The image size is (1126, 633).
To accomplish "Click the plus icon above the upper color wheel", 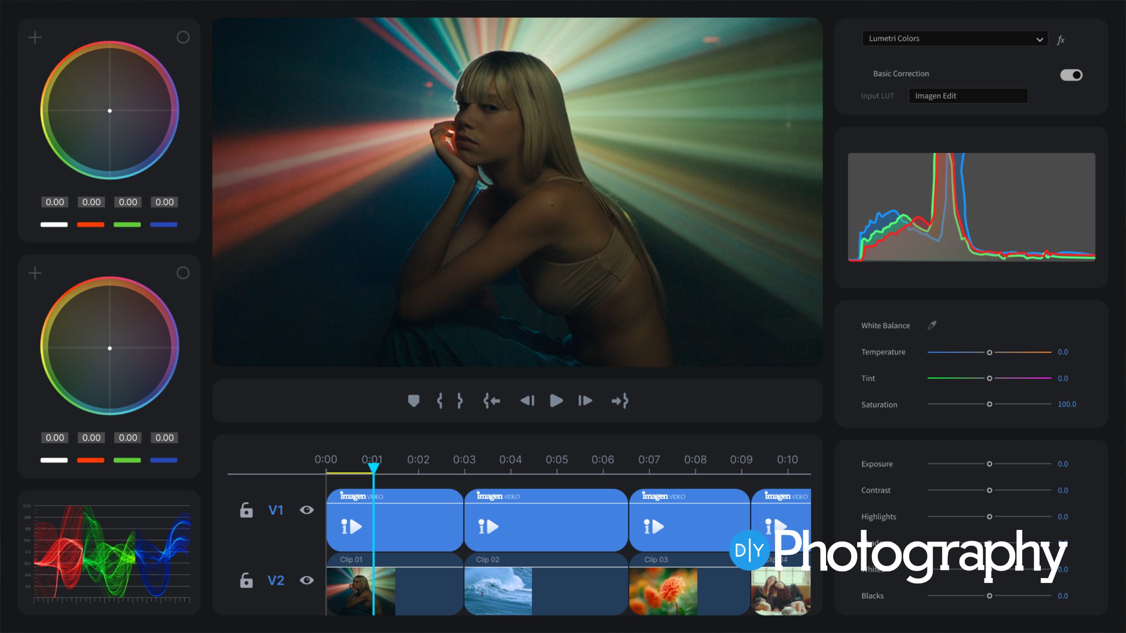I will (x=35, y=38).
